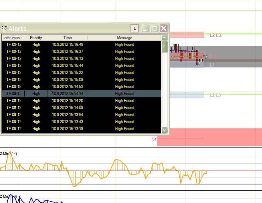Click the Message column header
This screenshot has width=262, height=203.
click(x=124, y=38)
